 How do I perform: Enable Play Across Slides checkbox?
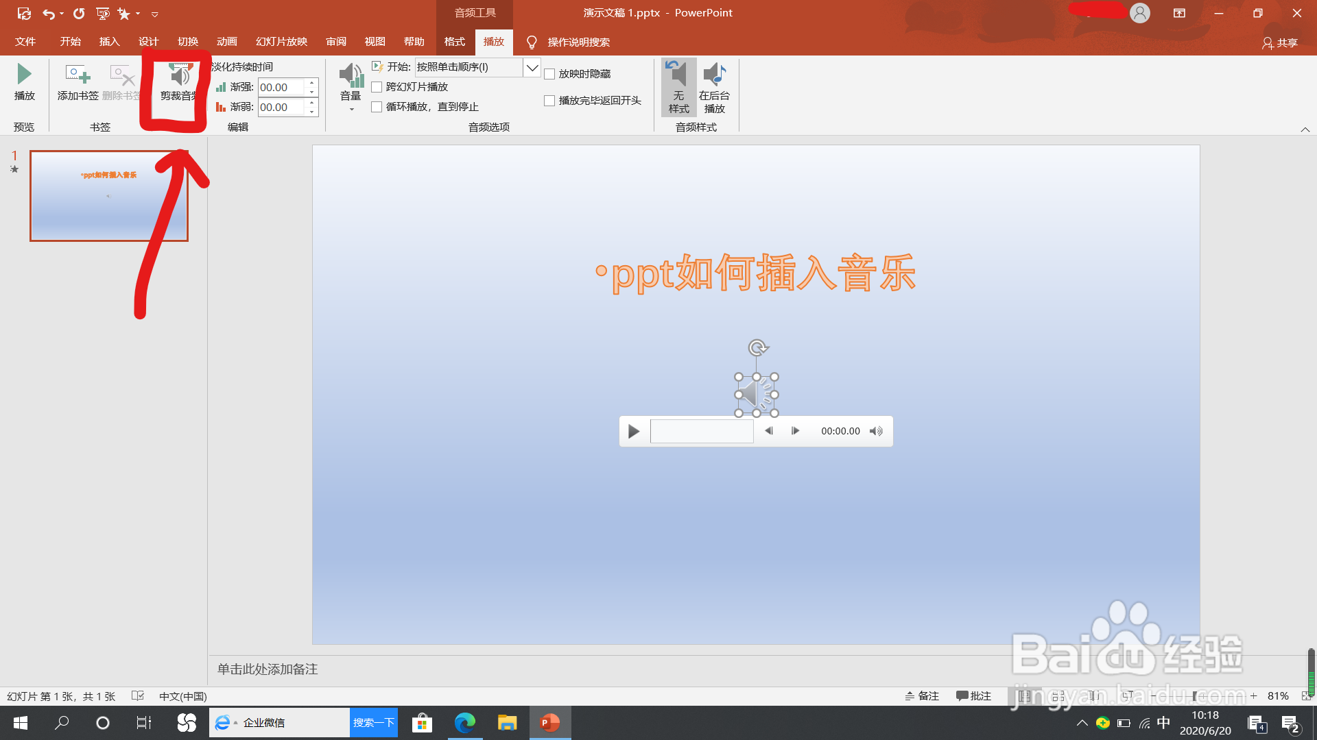pyautogui.click(x=377, y=87)
